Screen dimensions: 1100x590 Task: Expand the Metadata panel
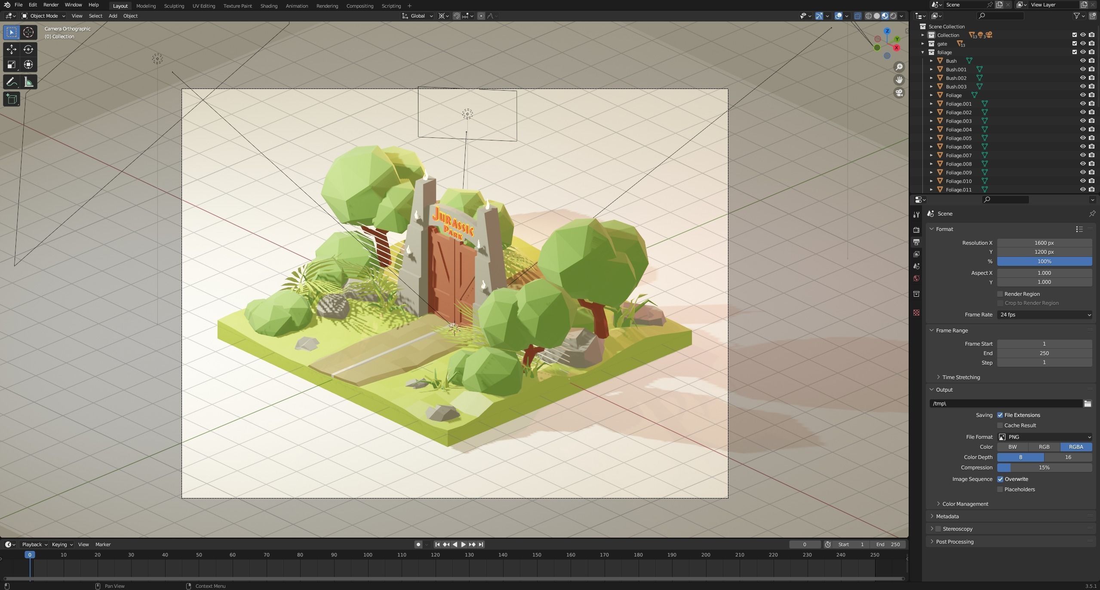pyautogui.click(x=947, y=517)
